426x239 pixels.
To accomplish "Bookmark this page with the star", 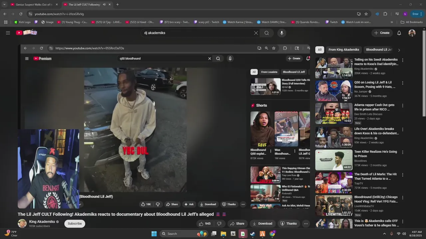I will click(366, 14).
